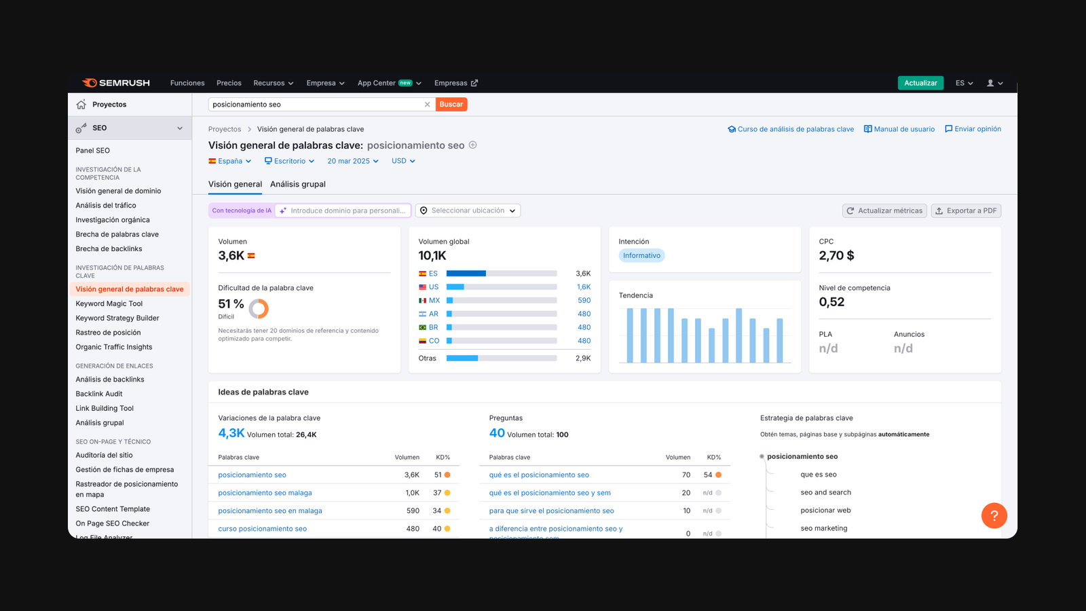Open the Proyectos home icon
The image size is (1086, 611).
click(81, 105)
